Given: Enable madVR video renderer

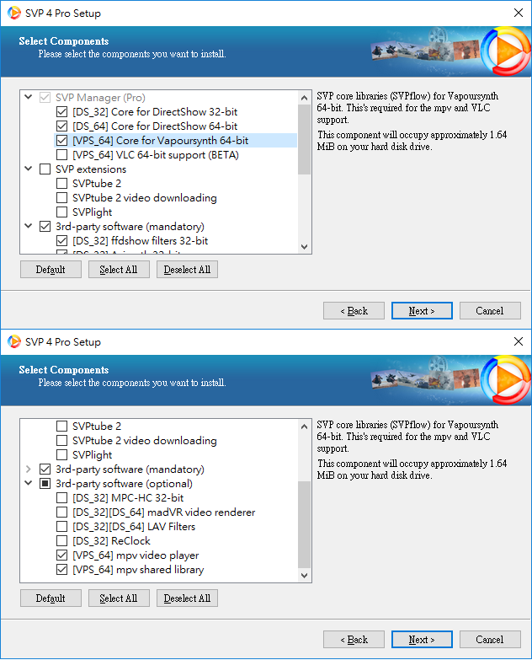Looking at the screenshot, I should [61, 512].
